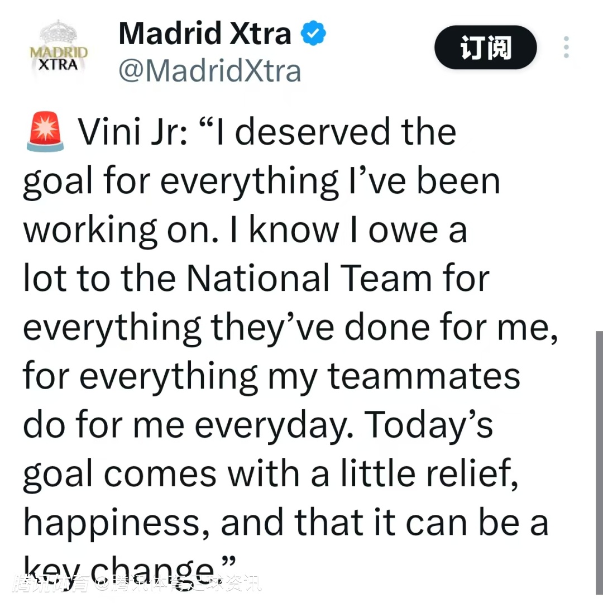Click the word "happiness," in the tweet
Screen dimensions: 603x603
tap(118, 523)
